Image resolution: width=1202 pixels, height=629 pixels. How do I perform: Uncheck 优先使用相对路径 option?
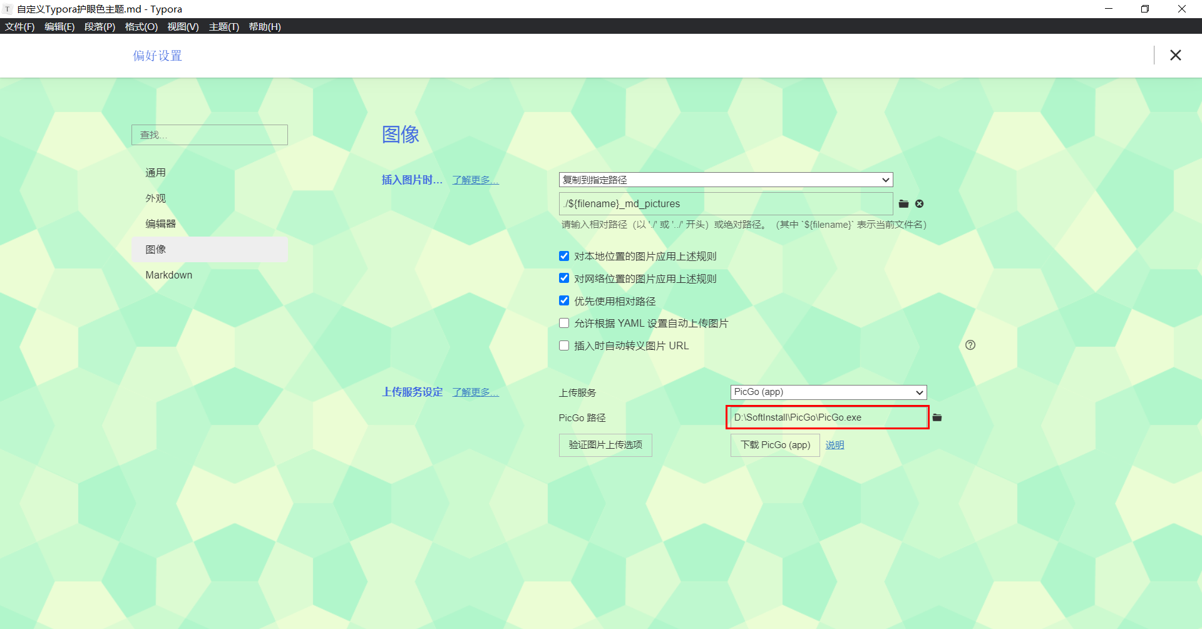pyautogui.click(x=564, y=301)
